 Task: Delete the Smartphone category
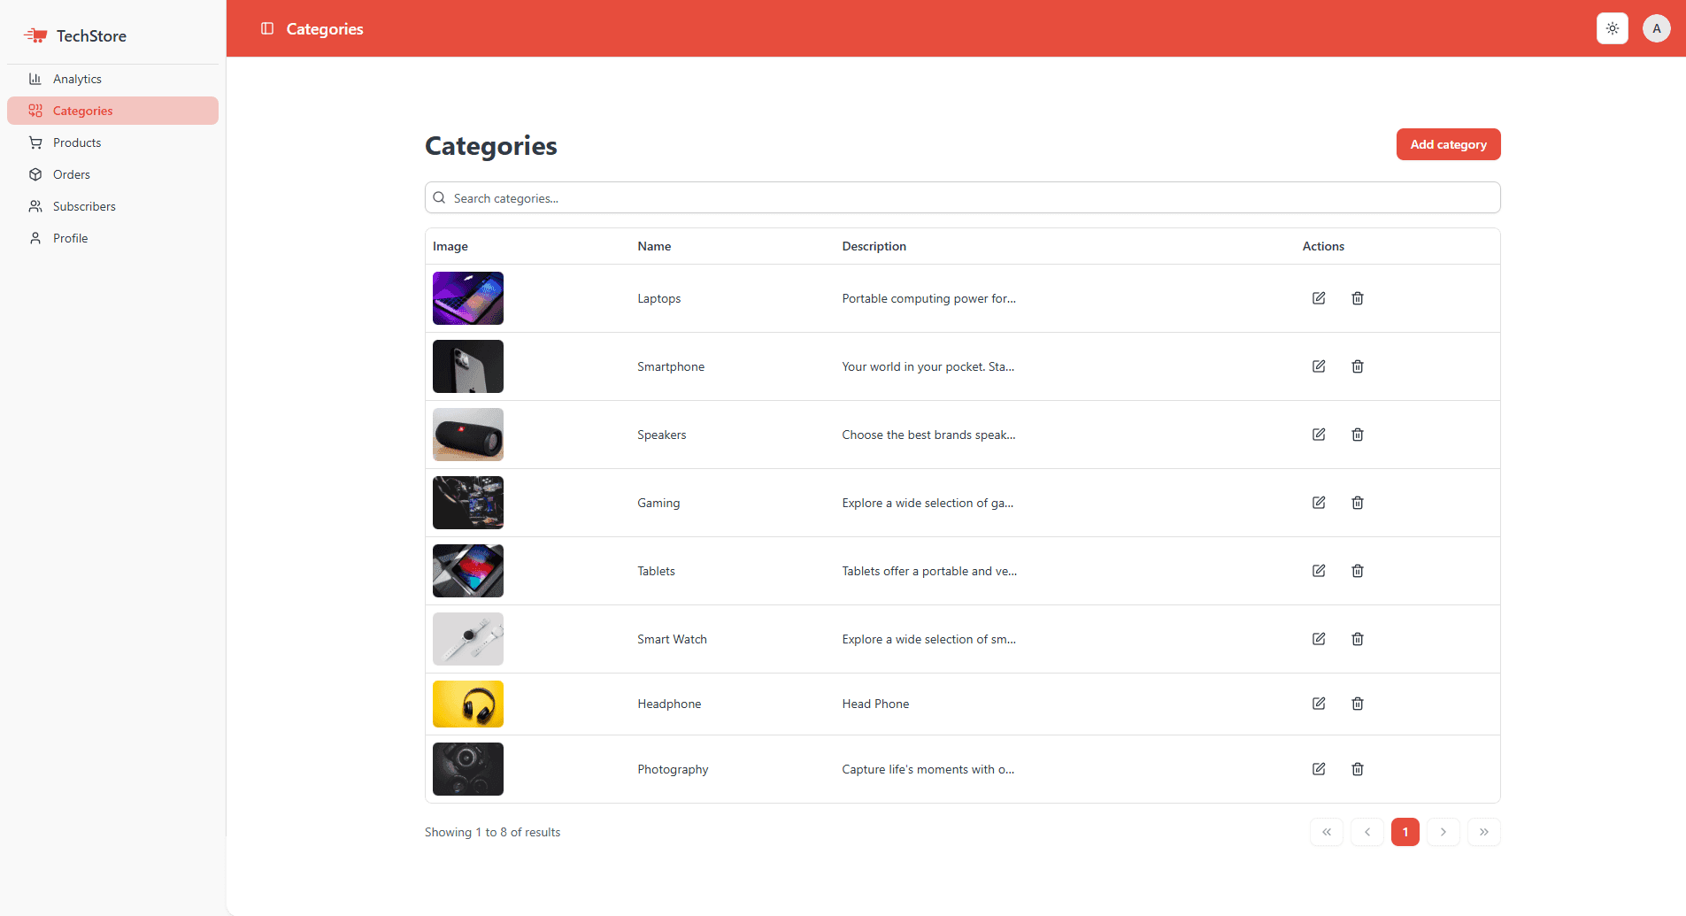click(1358, 366)
